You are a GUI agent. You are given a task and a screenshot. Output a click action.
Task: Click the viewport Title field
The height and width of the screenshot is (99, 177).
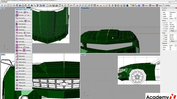tap(173, 12)
